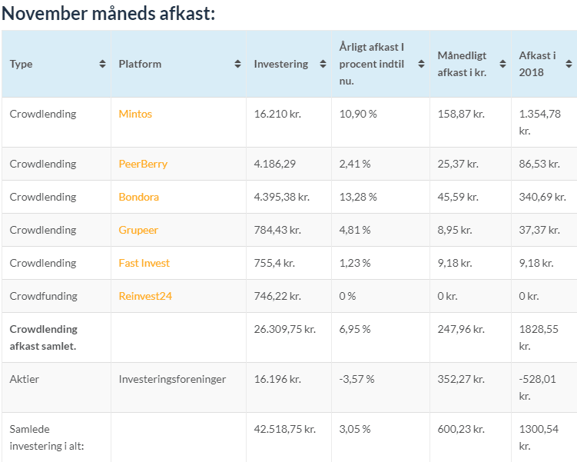Open the Mintos platform link
Screen dimensions: 577x462
[135, 114]
